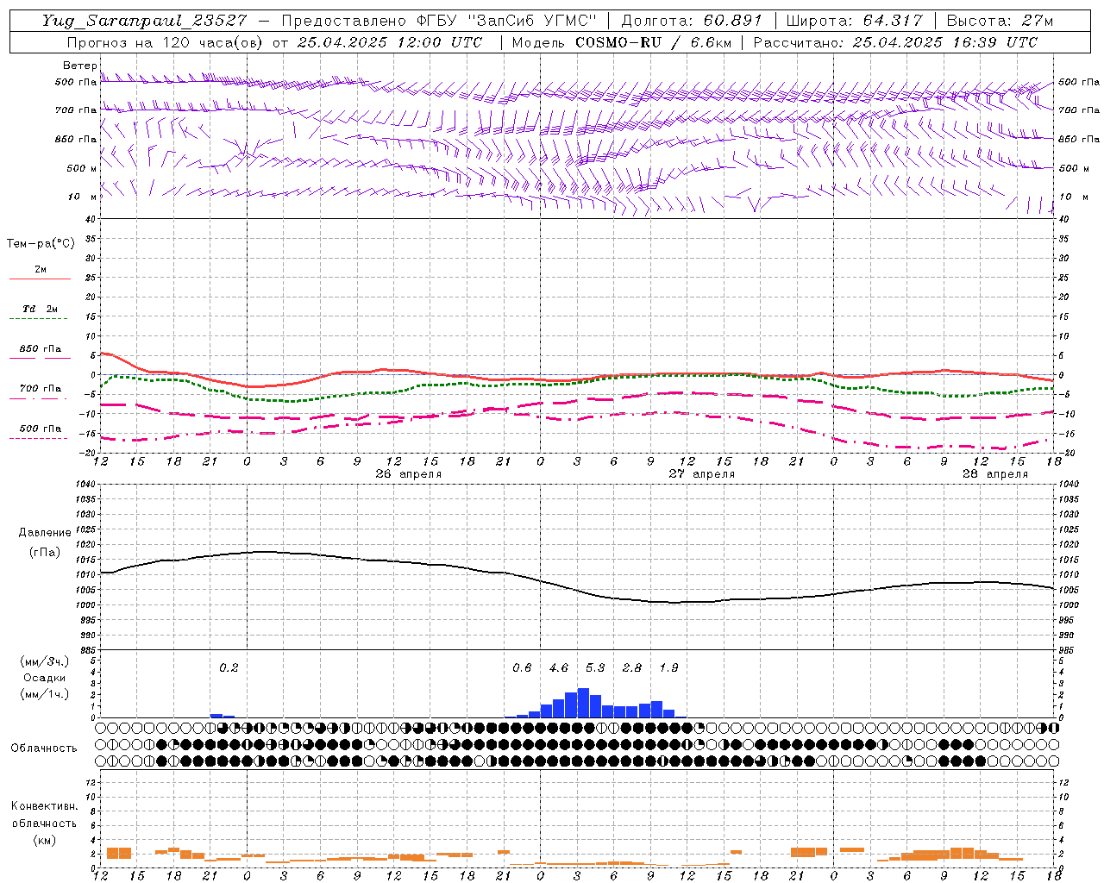Click the solid line sample under the 2м legend
The width and height of the screenshot is (1104, 883).
40,279
